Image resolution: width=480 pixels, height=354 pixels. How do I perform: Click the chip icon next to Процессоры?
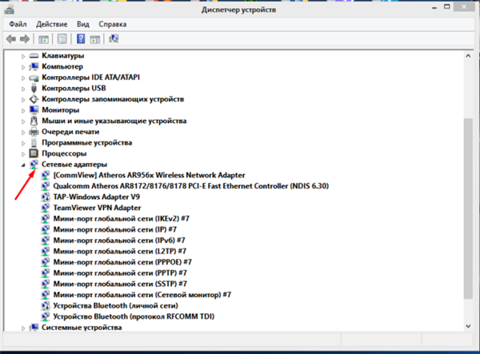(34, 153)
